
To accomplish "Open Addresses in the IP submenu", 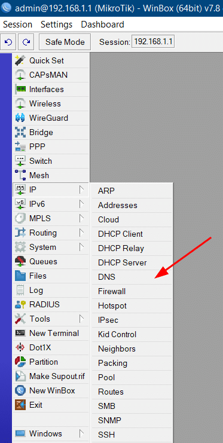I will tap(132, 205).
